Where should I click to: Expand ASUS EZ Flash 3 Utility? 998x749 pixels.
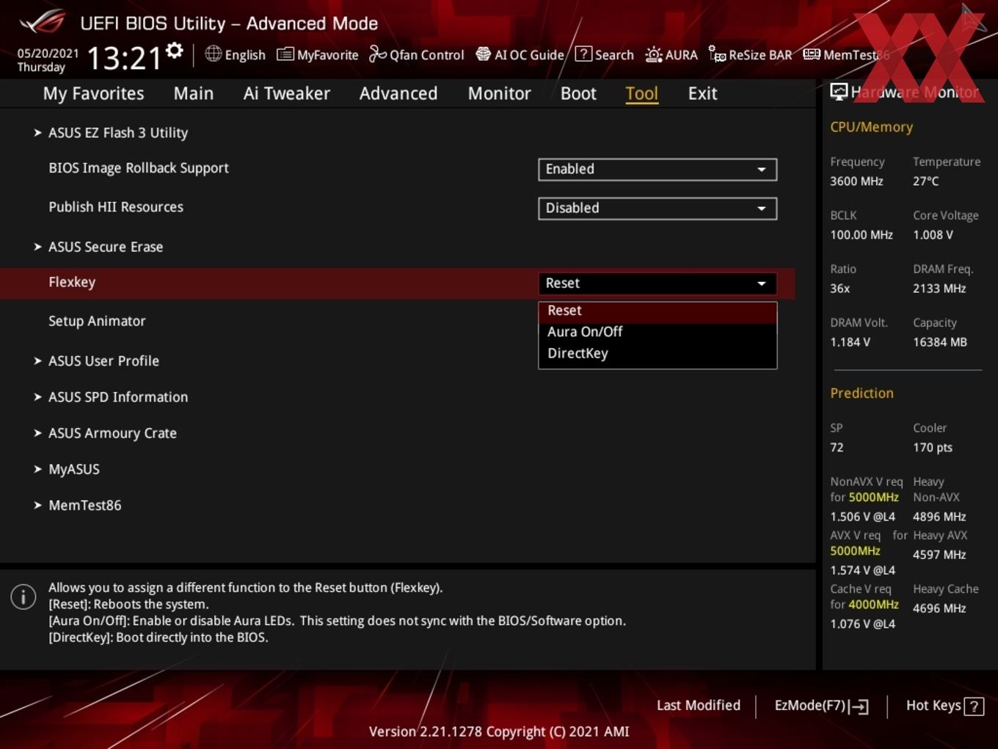click(x=117, y=133)
